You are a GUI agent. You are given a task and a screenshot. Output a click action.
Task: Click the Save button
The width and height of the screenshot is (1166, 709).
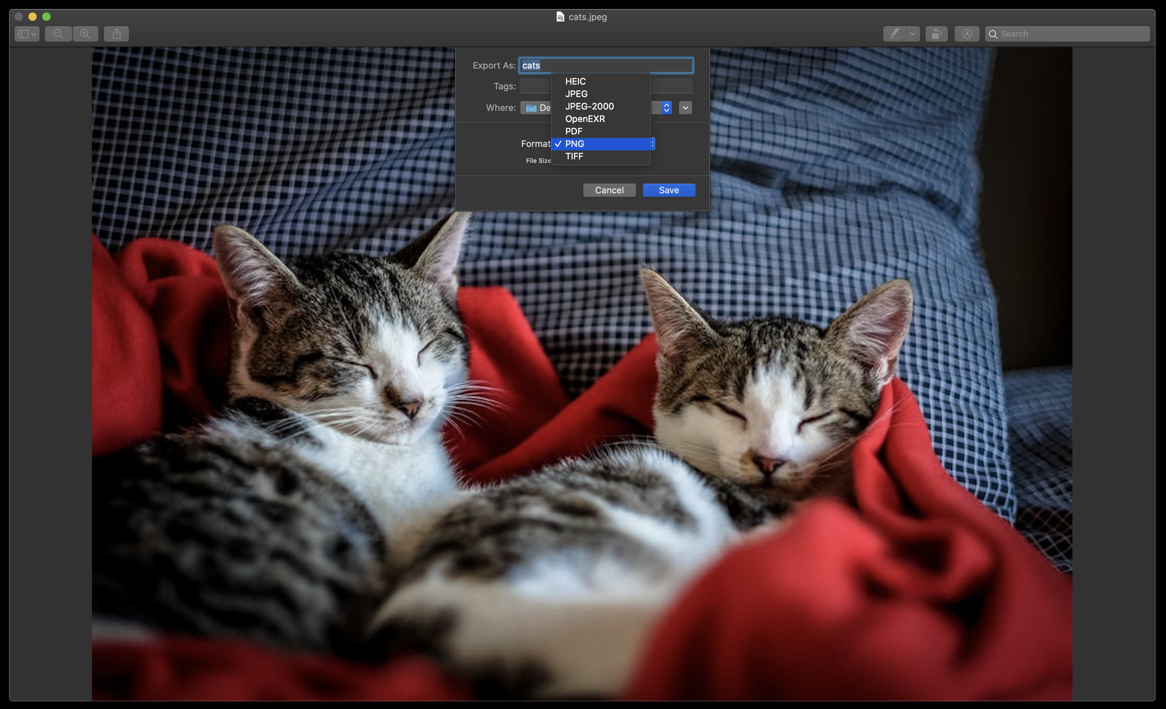click(669, 190)
